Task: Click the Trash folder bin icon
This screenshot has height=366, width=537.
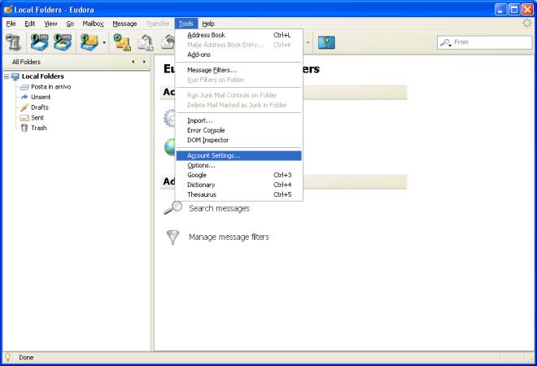Action: point(24,128)
